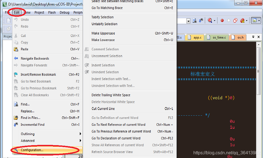Click the blue Navigate Backwards arrow icon
The width and height of the screenshot is (263, 158).
16,58
